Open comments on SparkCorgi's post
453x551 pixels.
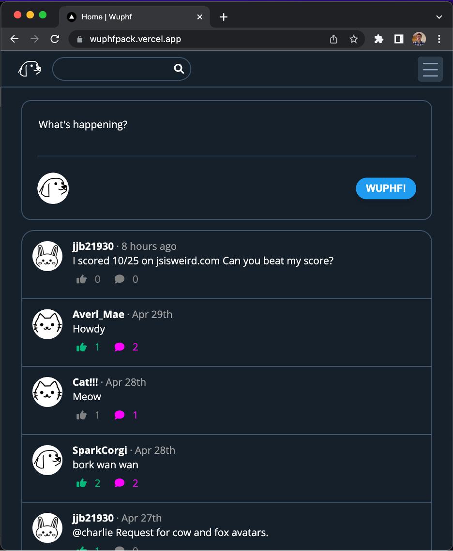coord(121,482)
